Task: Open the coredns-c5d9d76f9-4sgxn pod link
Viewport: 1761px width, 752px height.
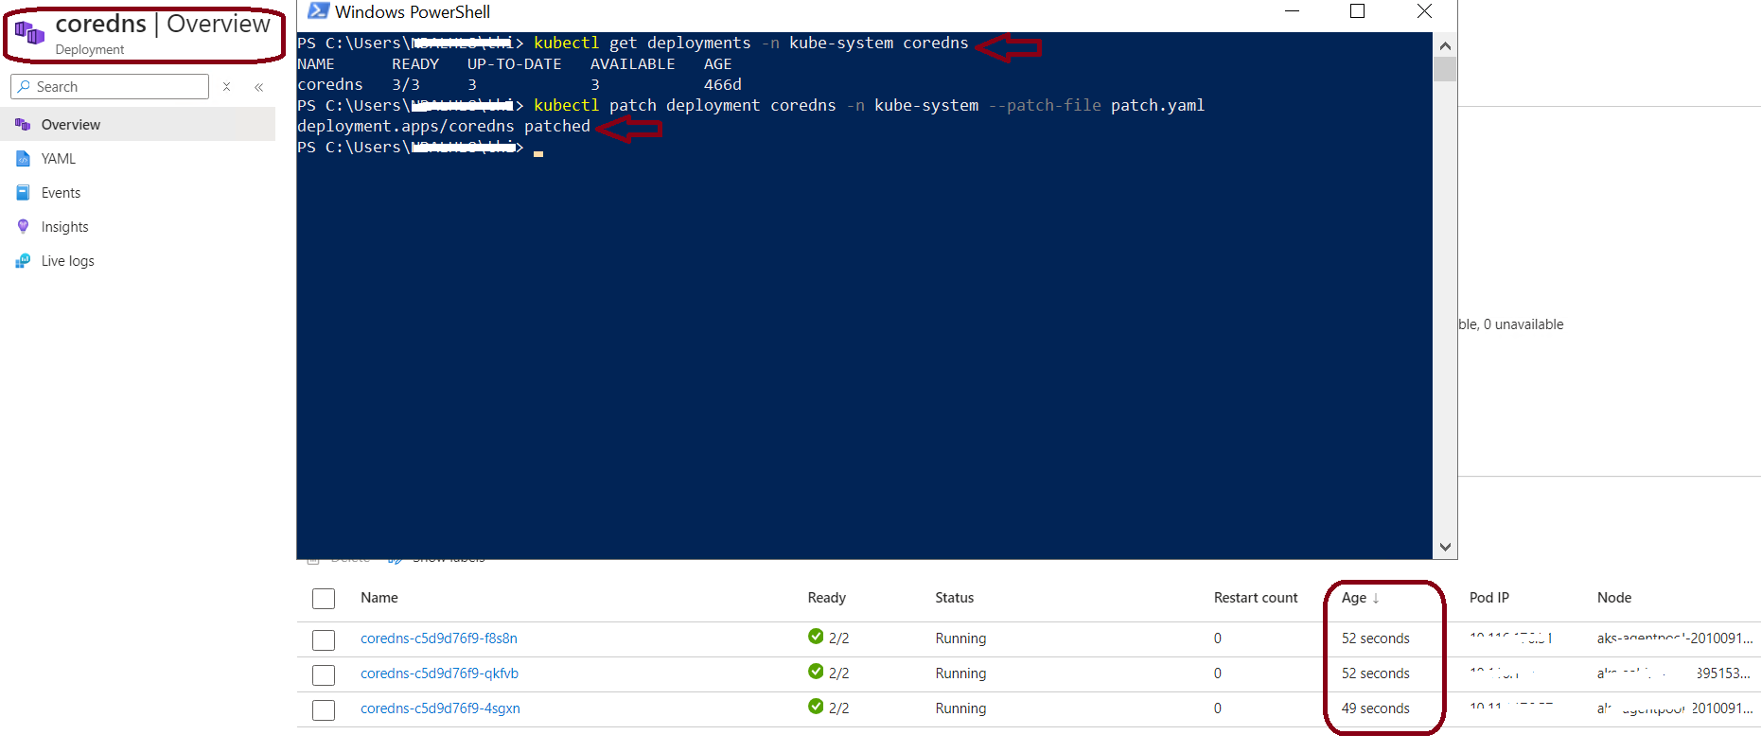Action: (440, 708)
